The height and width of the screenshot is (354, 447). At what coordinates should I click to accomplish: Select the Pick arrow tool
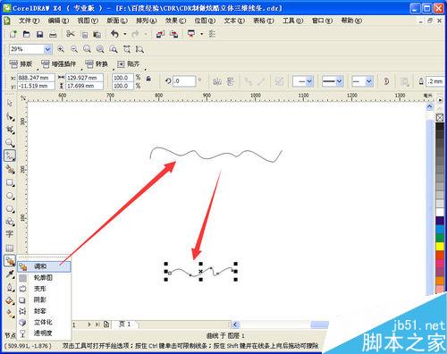point(10,103)
